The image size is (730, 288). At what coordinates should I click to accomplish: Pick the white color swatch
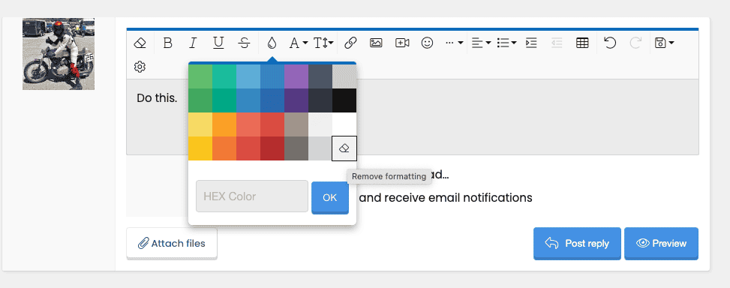pyautogui.click(x=344, y=124)
